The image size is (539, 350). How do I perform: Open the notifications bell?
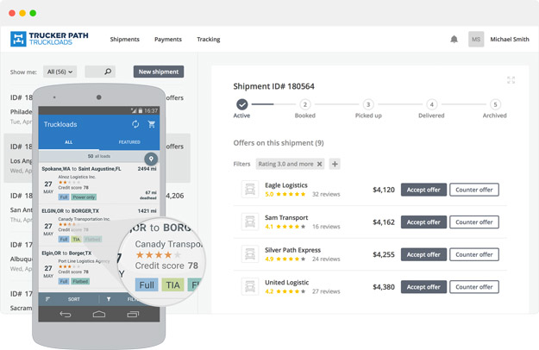coord(454,39)
